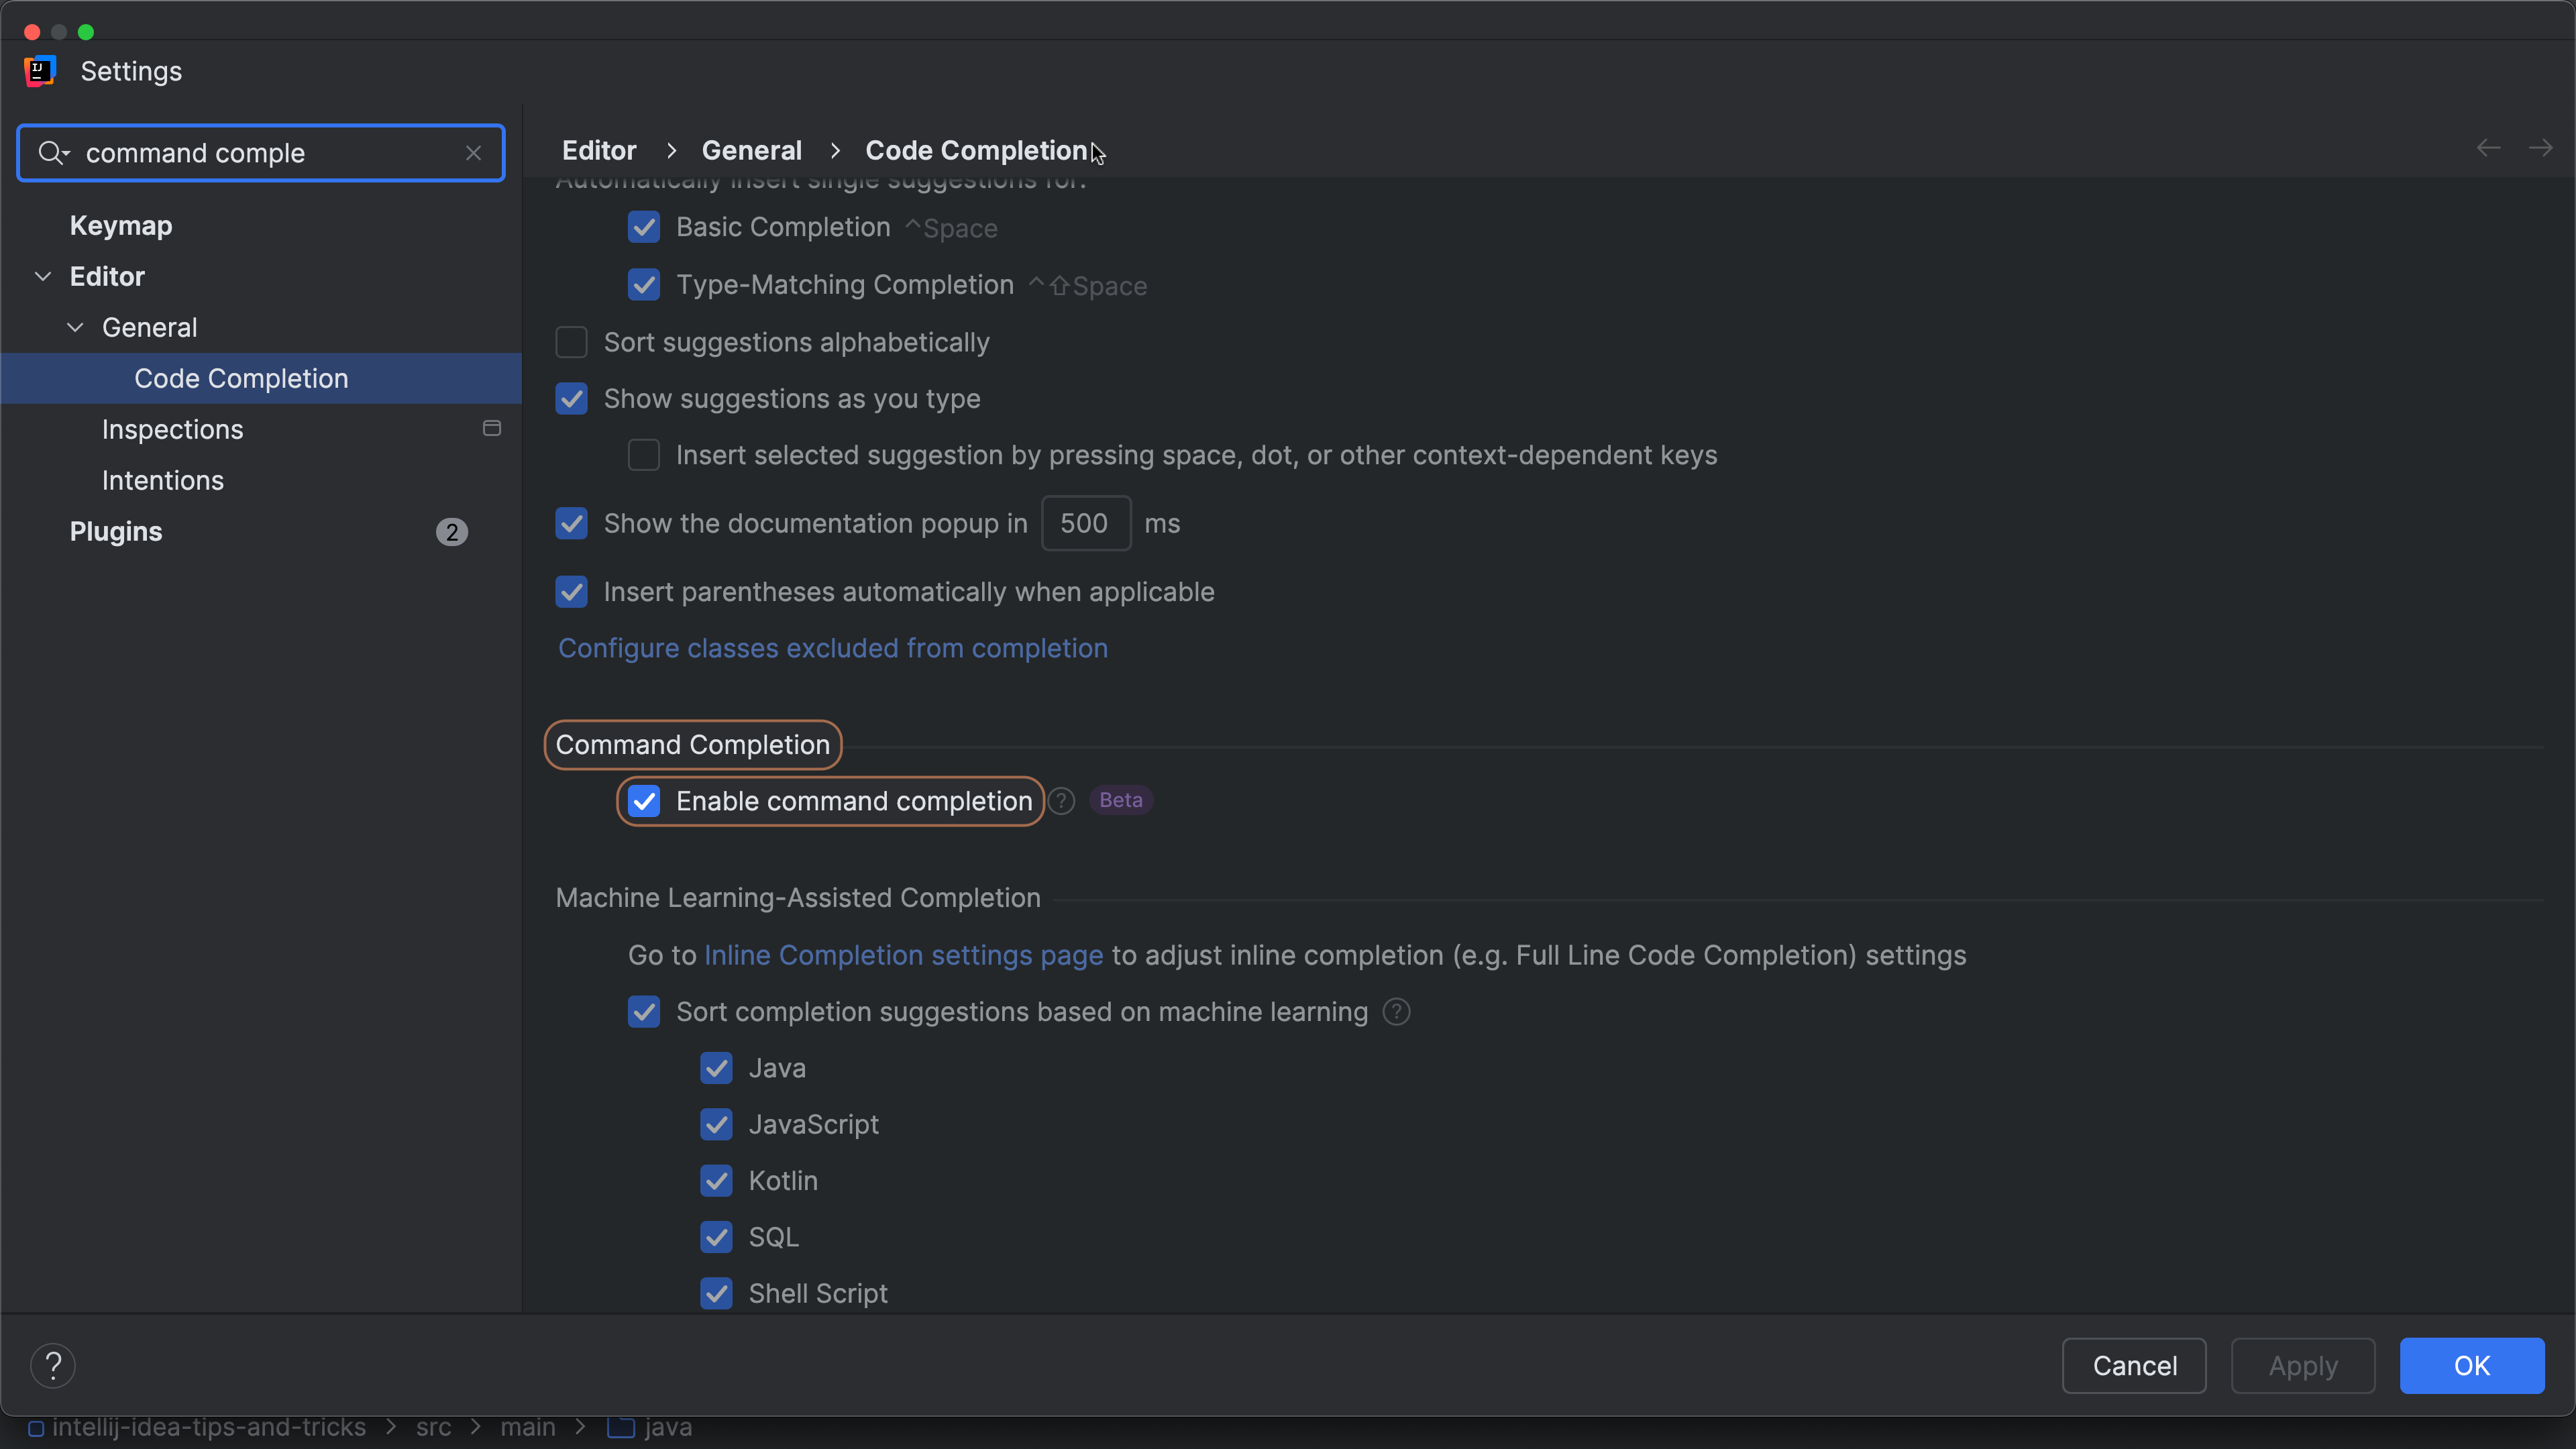
Task: Open Configure classes excluded from completion
Action: coord(833,647)
